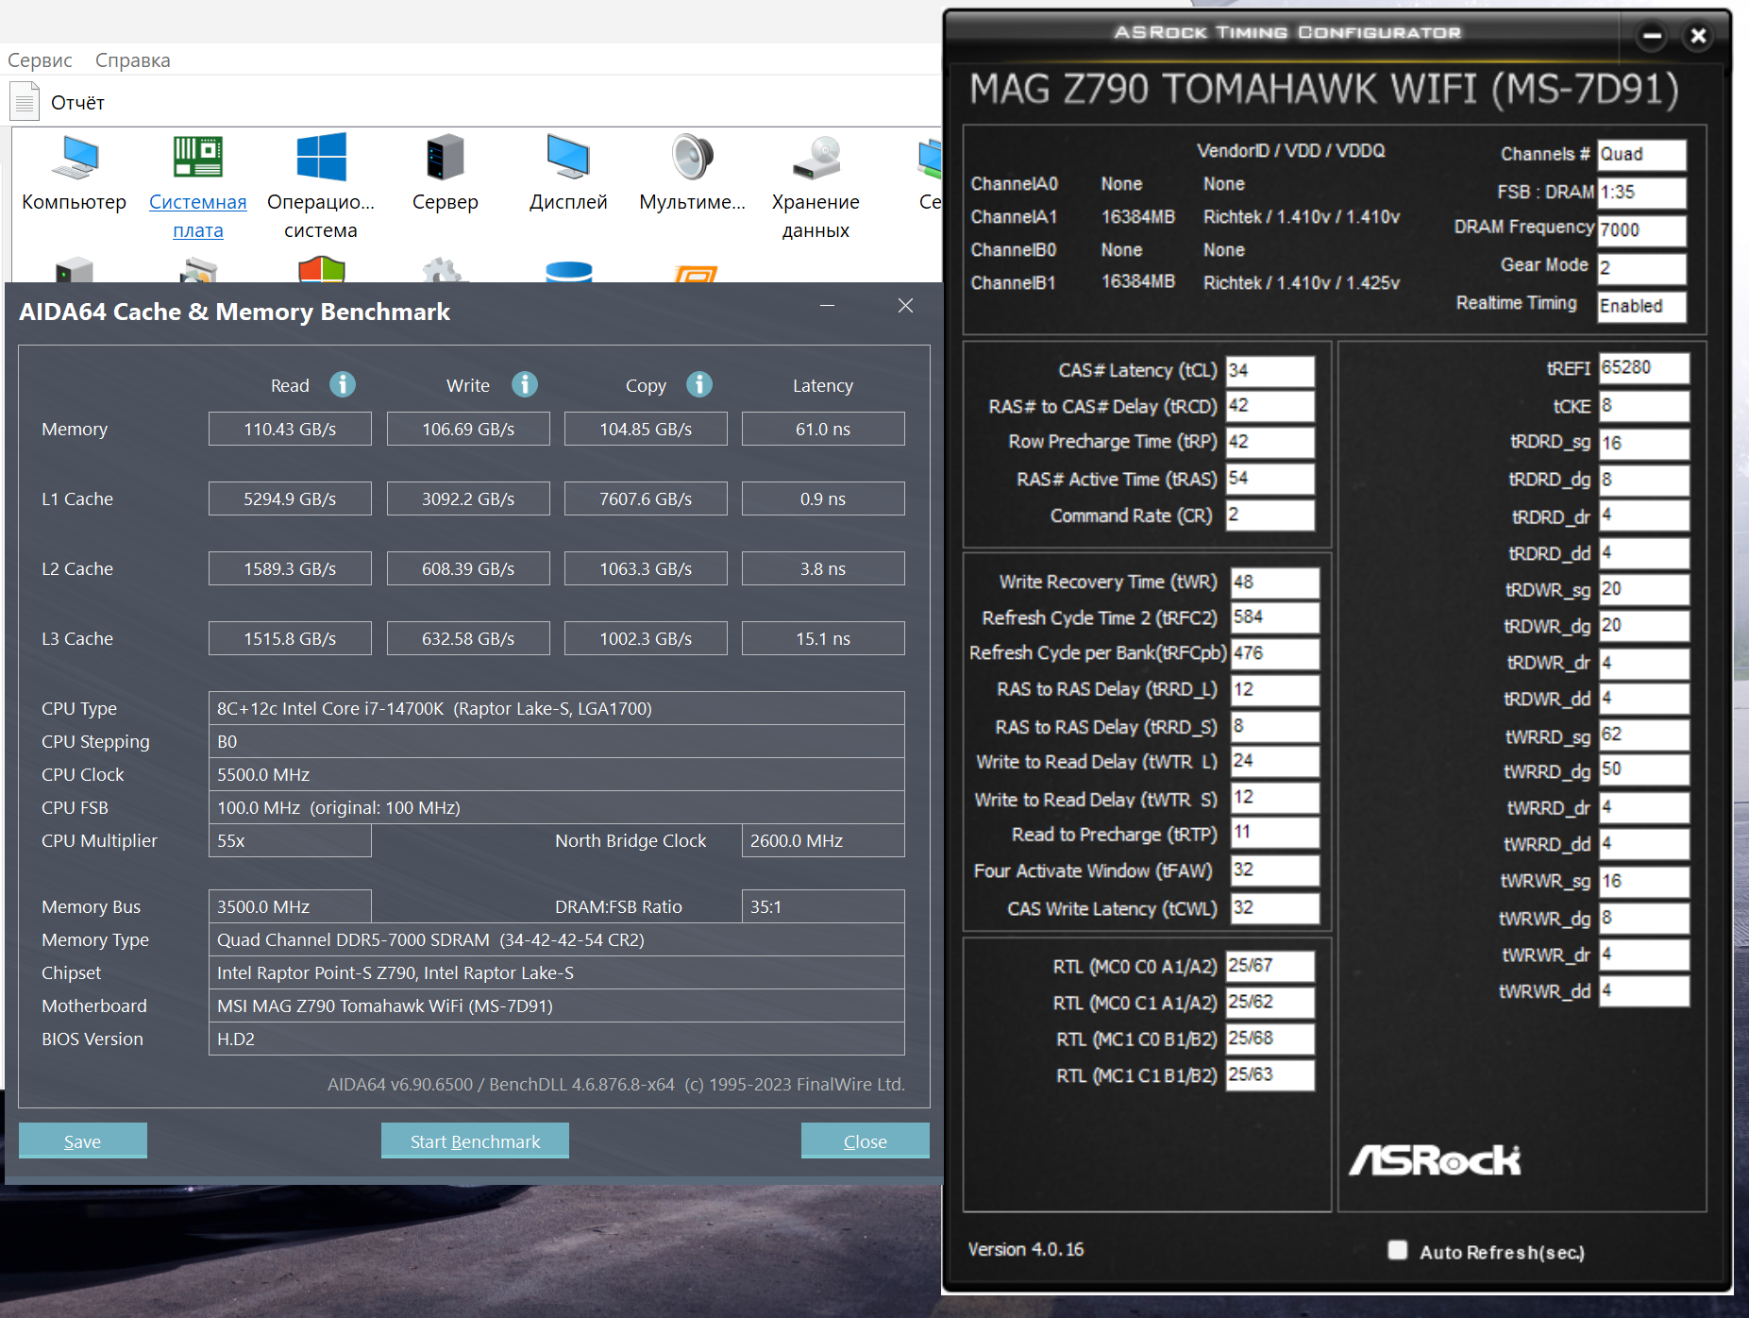
Task: Open the Сервер category icon
Action: [445, 158]
